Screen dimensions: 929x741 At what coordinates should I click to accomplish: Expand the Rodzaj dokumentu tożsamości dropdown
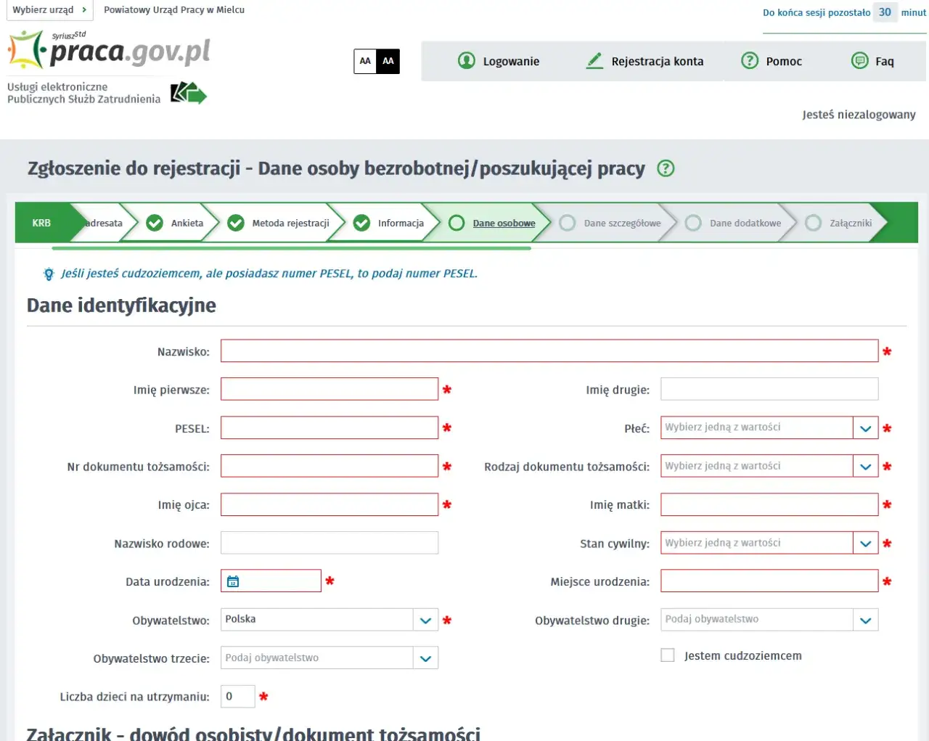(x=865, y=465)
